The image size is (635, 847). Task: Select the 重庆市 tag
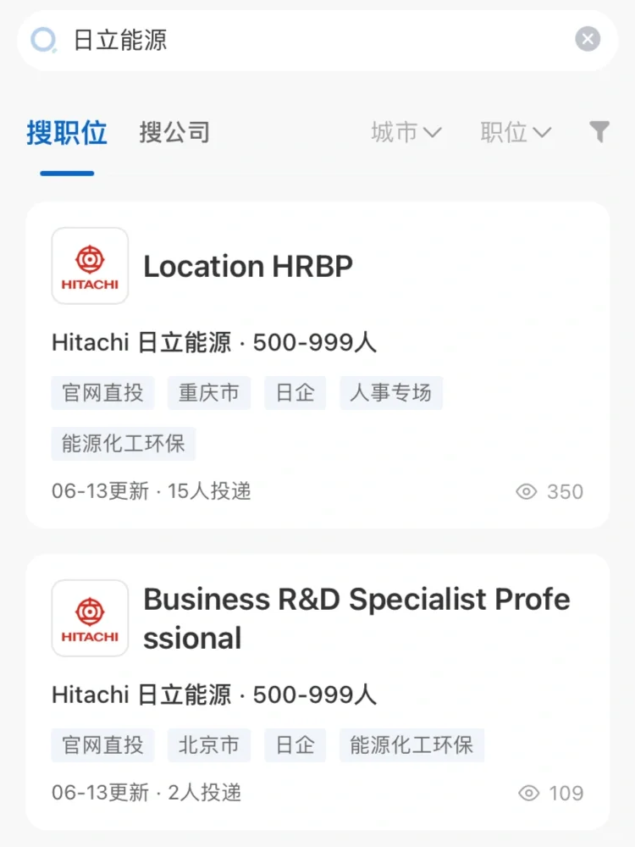(209, 393)
